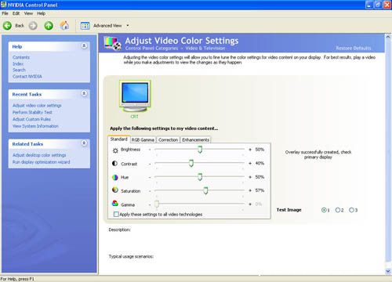Click the Hue plus increment sign
This screenshot has width=392, height=282.
pyautogui.click(x=250, y=177)
